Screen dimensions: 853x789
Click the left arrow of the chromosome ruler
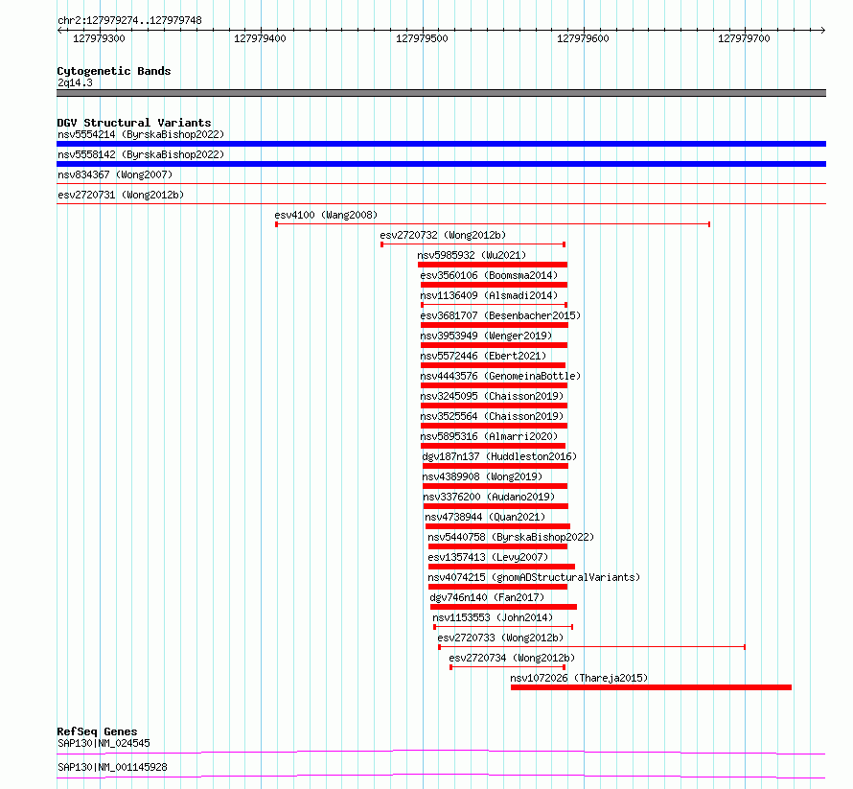coord(59,31)
